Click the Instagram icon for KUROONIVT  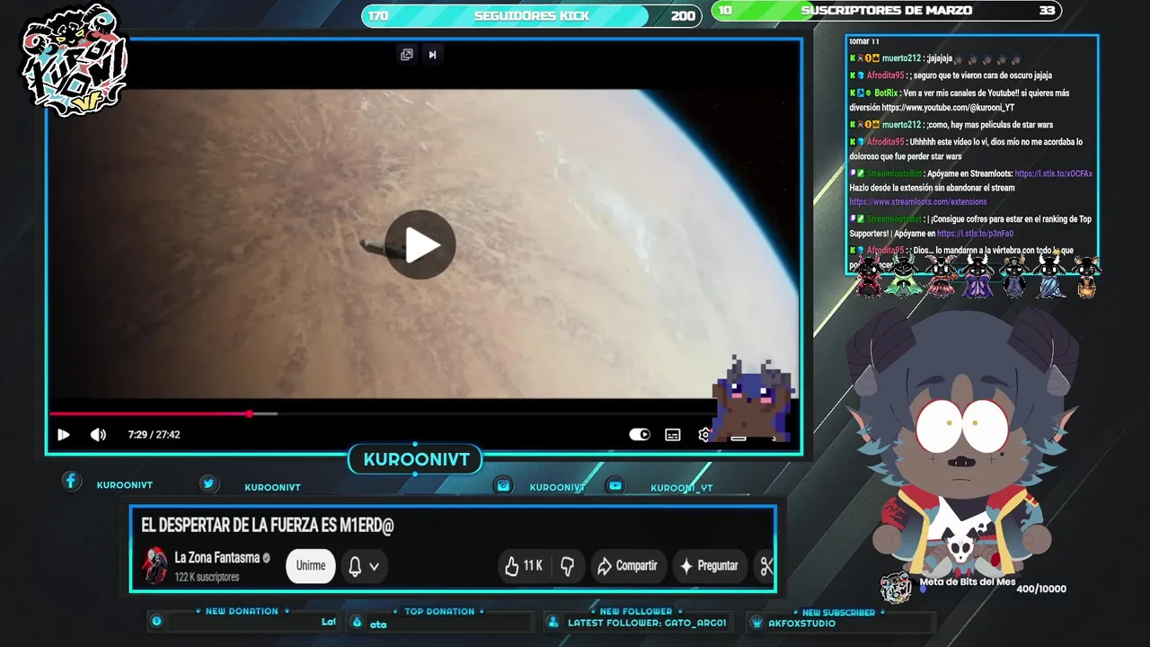503,485
